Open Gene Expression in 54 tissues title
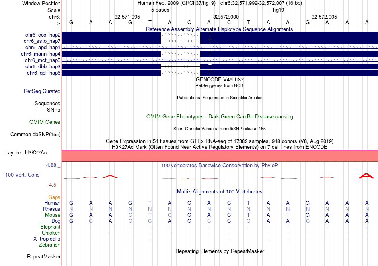378x266 pixels. tap(220, 141)
